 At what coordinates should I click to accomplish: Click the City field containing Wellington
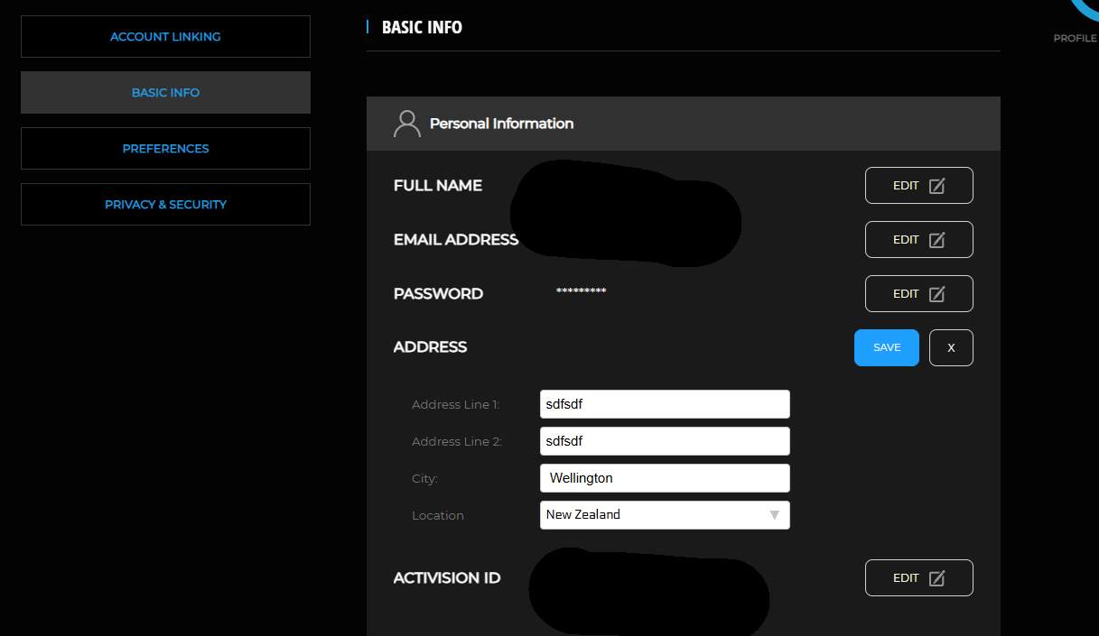point(664,478)
